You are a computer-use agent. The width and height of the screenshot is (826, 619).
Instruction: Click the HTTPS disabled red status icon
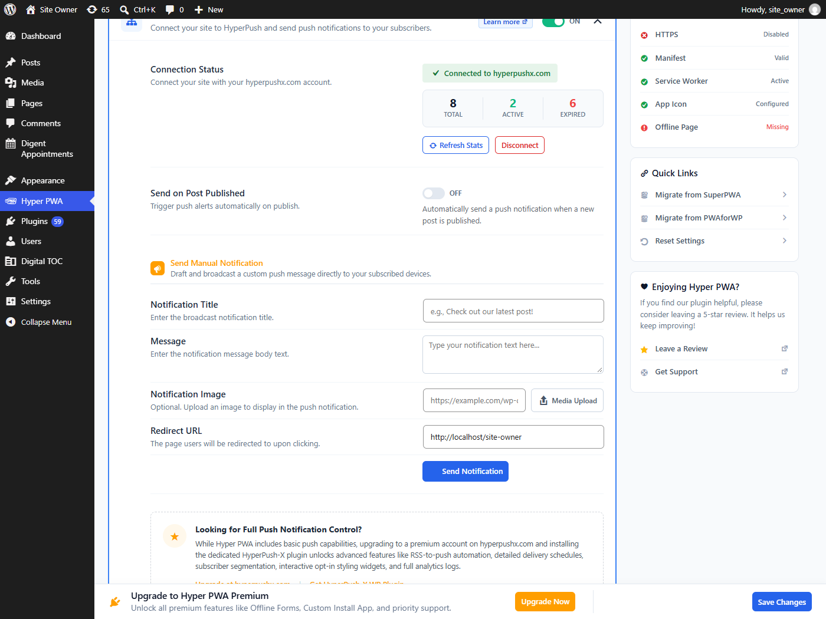(644, 35)
